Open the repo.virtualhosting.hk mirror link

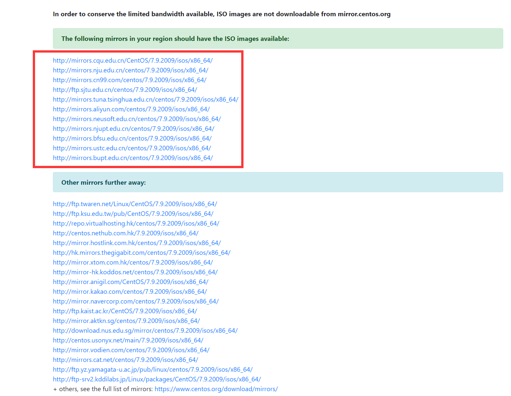pos(136,223)
